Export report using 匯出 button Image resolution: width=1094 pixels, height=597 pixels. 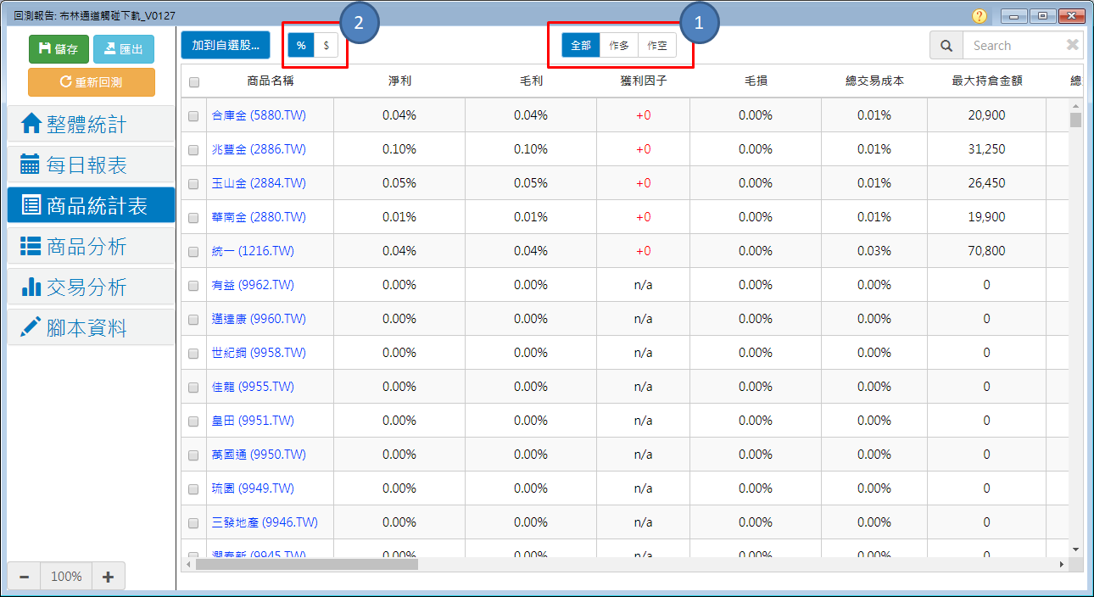coord(124,49)
